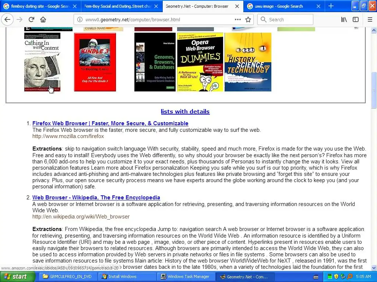
Task: Open the Cashing In with Content book cover
Action: pyautogui.click(x=42, y=62)
